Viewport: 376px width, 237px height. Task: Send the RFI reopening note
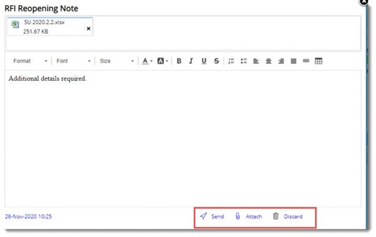(x=212, y=217)
